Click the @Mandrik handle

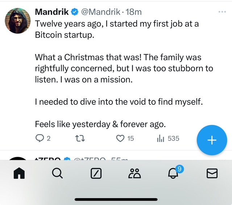click(100, 12)
